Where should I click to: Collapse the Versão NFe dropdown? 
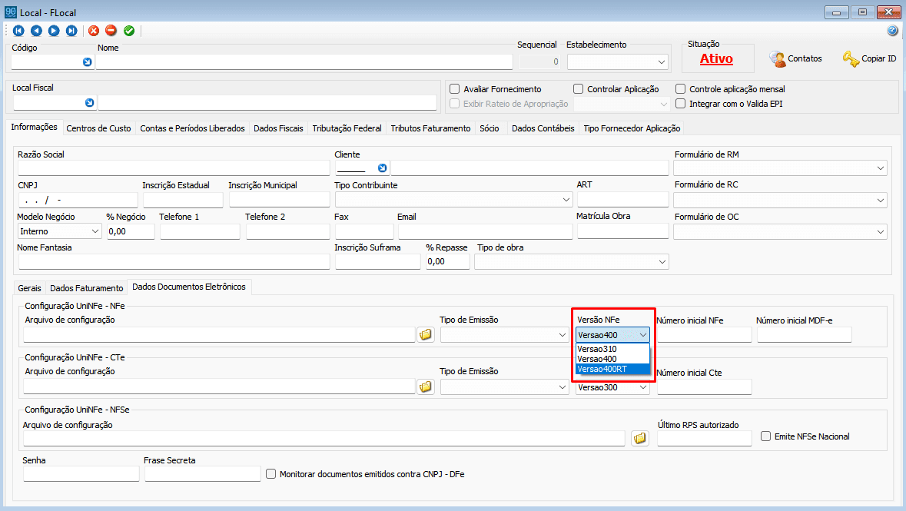pos(643,335)
